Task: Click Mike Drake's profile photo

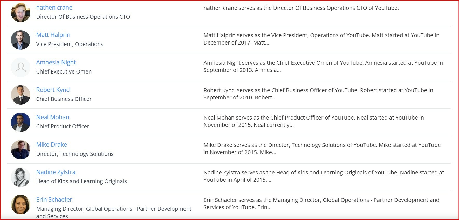Action: tap(21, 150)
